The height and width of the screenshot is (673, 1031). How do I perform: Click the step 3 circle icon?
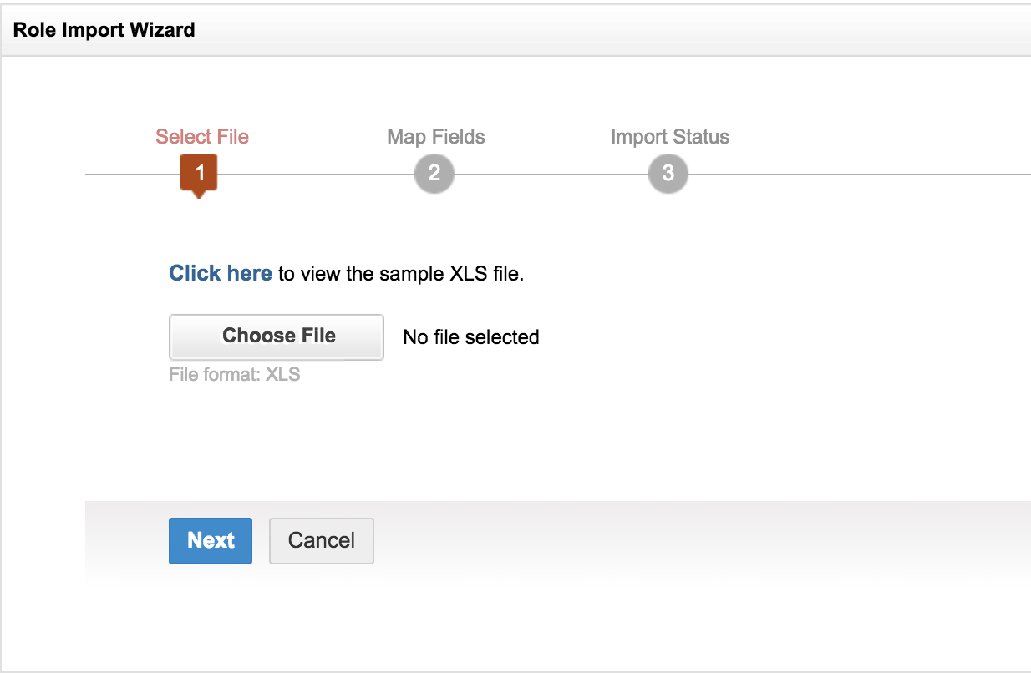coord(668,174)
